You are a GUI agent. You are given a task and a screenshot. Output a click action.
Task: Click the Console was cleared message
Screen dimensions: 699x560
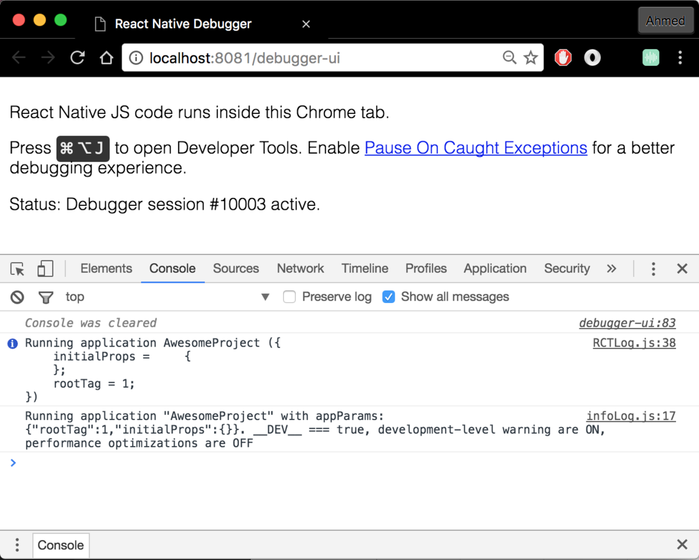click(90, 323)
